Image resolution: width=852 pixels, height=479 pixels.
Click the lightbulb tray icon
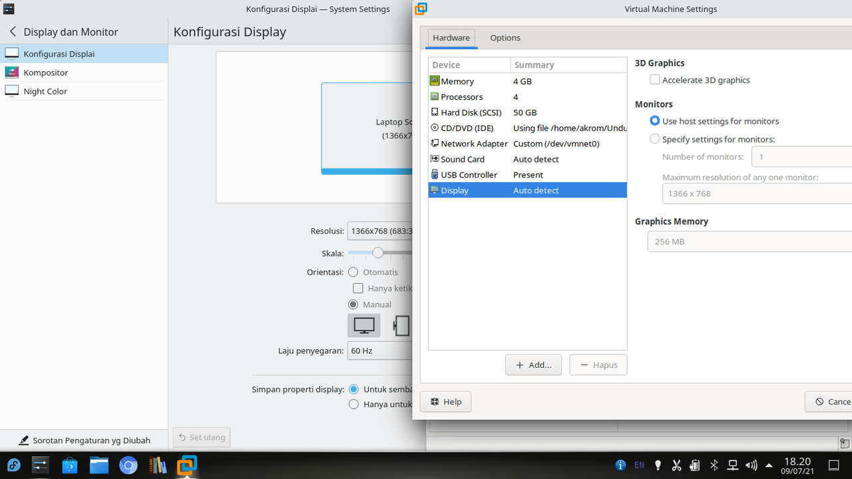(658, 465)
